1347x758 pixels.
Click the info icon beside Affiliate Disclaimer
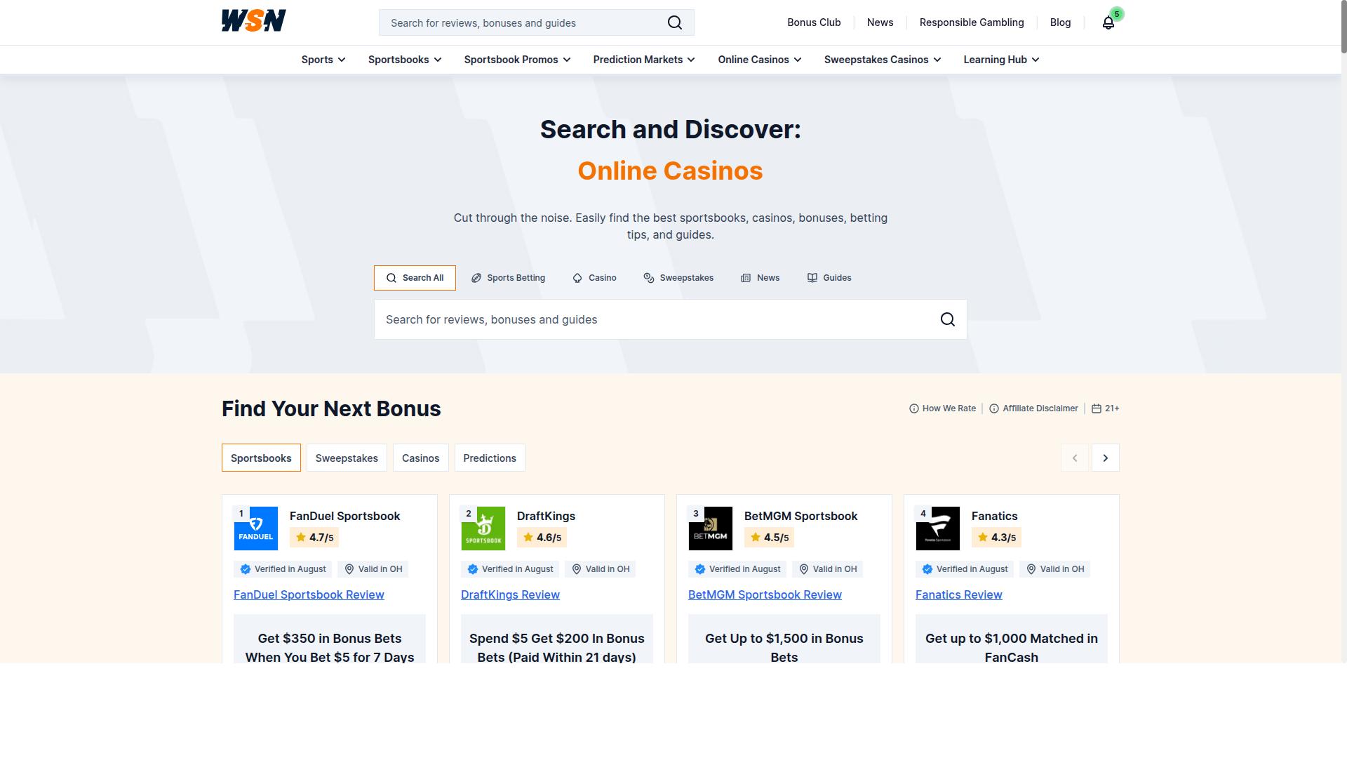(x=994, y=408)
